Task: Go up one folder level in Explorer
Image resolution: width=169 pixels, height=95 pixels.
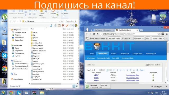Action: [x=20, y=21]
